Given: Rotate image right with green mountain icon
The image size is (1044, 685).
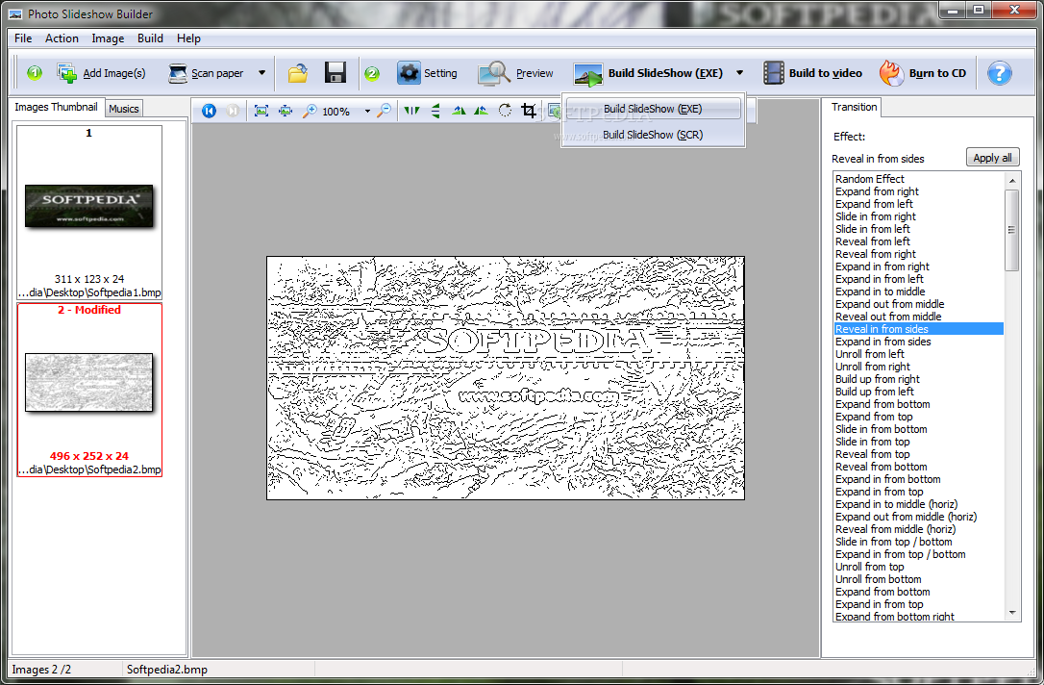Looking at the screenshot, I should click(481, 111).
